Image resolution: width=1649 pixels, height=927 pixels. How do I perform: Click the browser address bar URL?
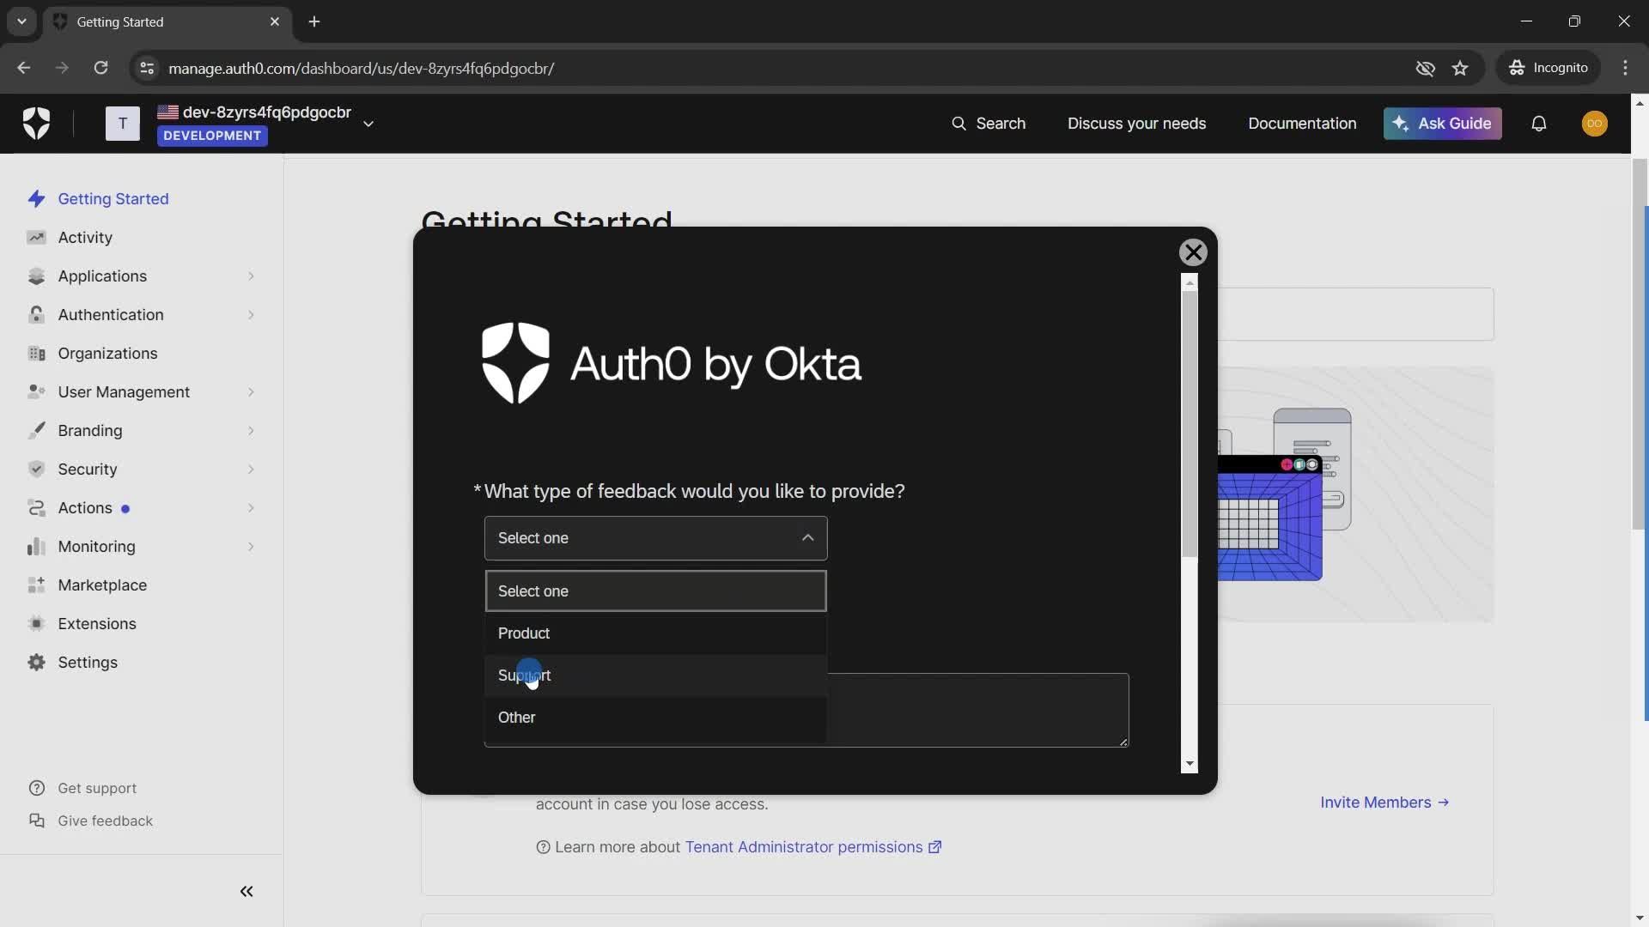(361, 68)
